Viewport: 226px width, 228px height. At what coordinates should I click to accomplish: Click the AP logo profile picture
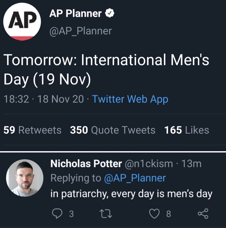(x=22, y=22)
